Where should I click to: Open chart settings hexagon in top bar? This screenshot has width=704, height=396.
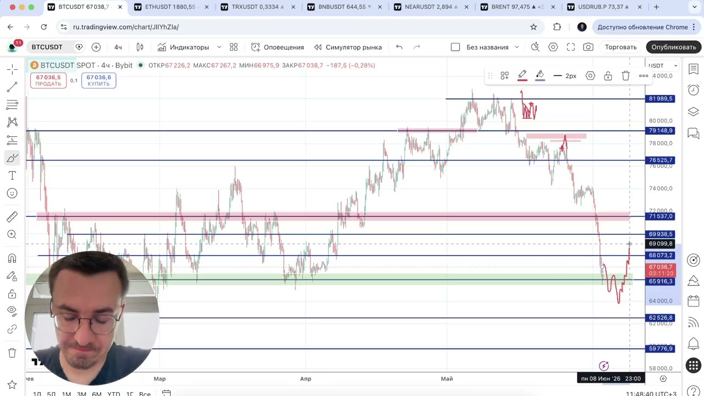[x=553, y=47]
